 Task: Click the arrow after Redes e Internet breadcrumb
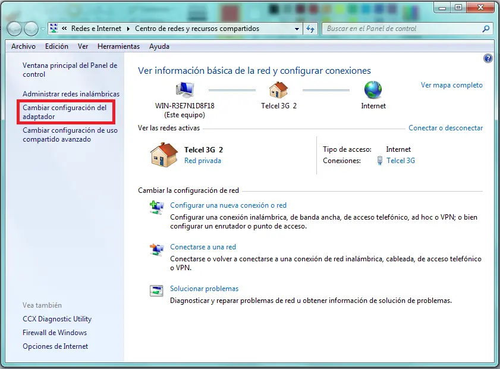[x=128, y=29]
